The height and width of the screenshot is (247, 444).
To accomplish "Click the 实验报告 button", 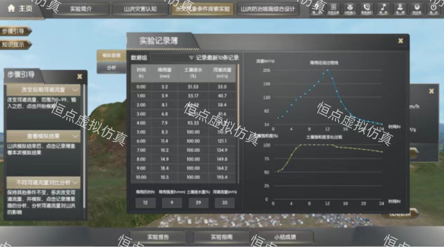I will pyautogui.click(x=159, y=237).
